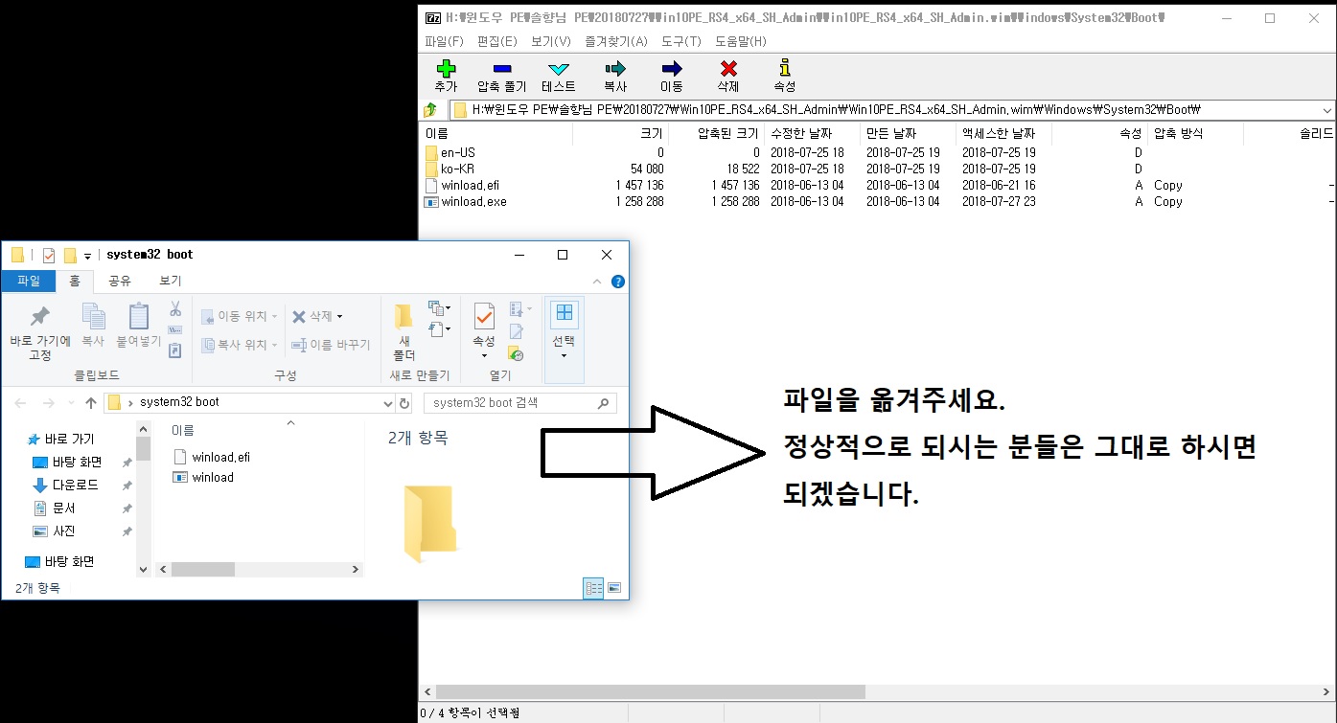Image resolution: width=1337 pixels, height=723 pixels.
Task: Click the green Add (추가) button in 7-Zip
Action: pos(446,69)
